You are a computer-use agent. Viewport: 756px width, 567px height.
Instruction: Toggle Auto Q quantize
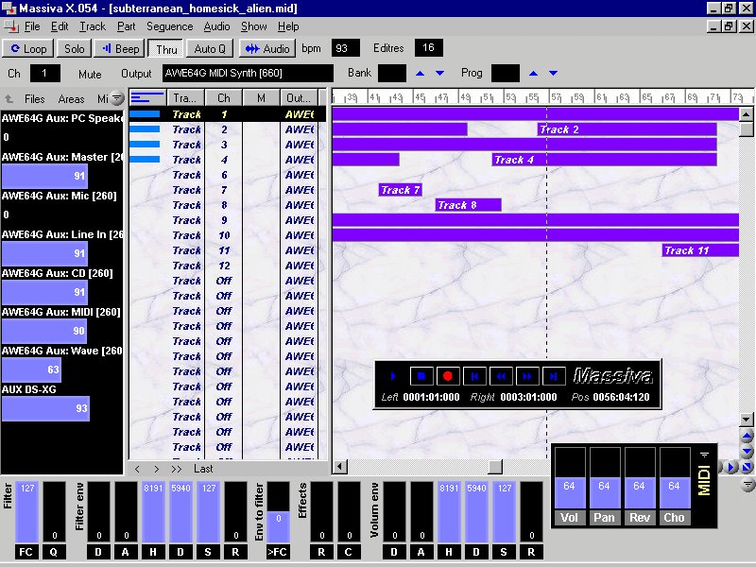[210, 49]
